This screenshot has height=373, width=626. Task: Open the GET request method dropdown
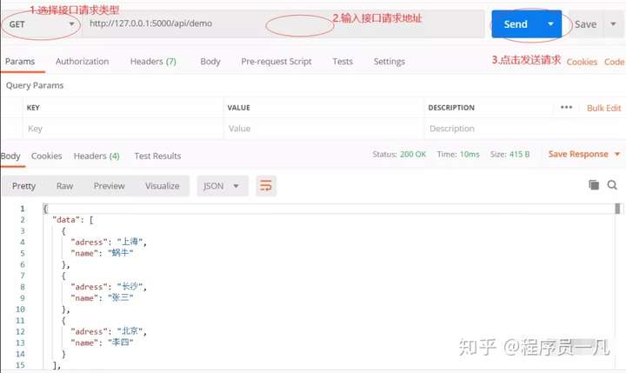[x=42, y=24]
